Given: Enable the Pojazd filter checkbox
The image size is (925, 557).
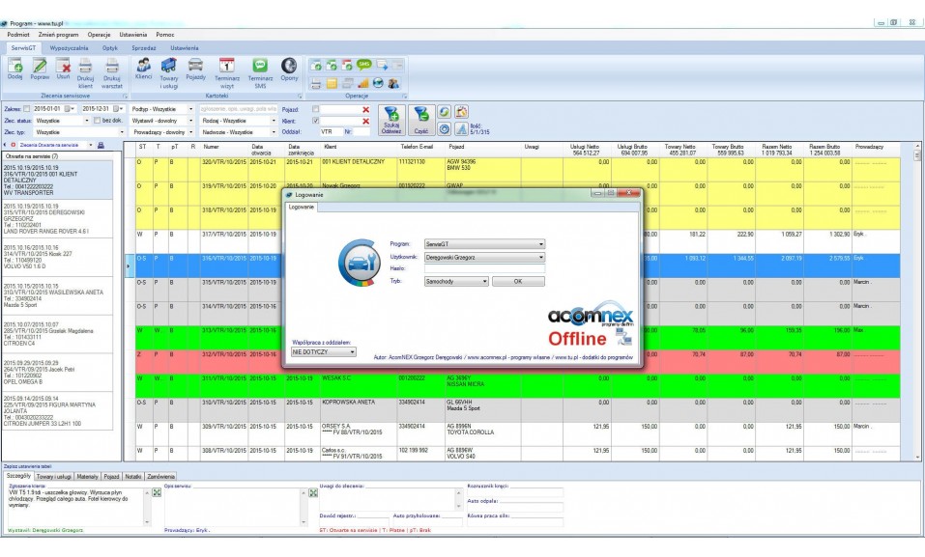Looking at the screenshot, I should [316, 109].
